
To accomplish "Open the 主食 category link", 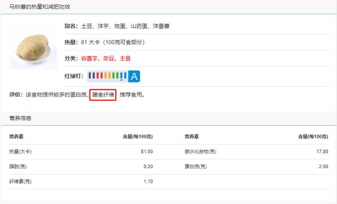I will tap(125, 58).
